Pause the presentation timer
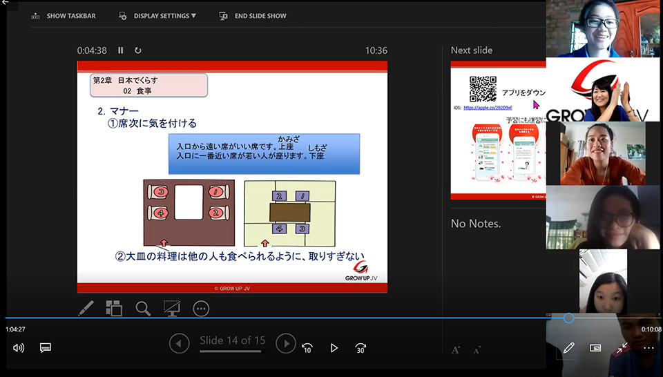This screenshot has height=377, width=663. click(120, 50)
